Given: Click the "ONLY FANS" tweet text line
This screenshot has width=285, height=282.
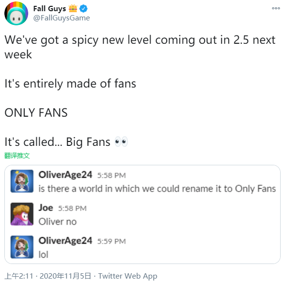Looking at the screenshot, I should coord(36,113).
